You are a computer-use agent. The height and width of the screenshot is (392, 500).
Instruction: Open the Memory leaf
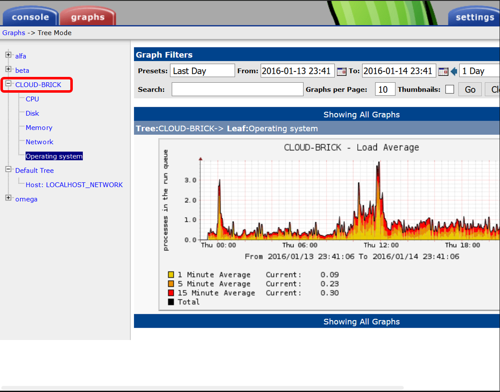pyautogui.click(x=39, y=128)
